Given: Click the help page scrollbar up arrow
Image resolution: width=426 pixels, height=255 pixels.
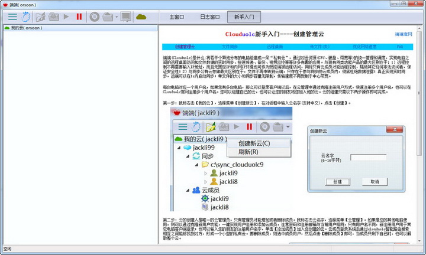Looking at the screenshot, I should (419, 28).
